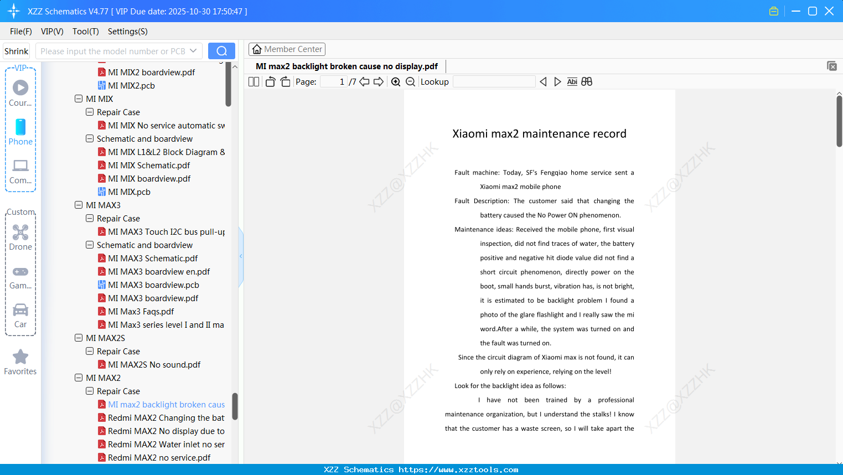Click the Lookup text field
Viewport: 843px width, 475px height.
coord(494,82)
